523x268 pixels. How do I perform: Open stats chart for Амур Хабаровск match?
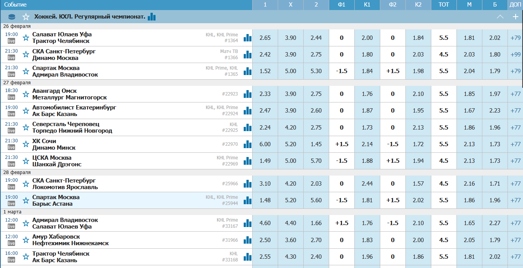click(248, 240)
